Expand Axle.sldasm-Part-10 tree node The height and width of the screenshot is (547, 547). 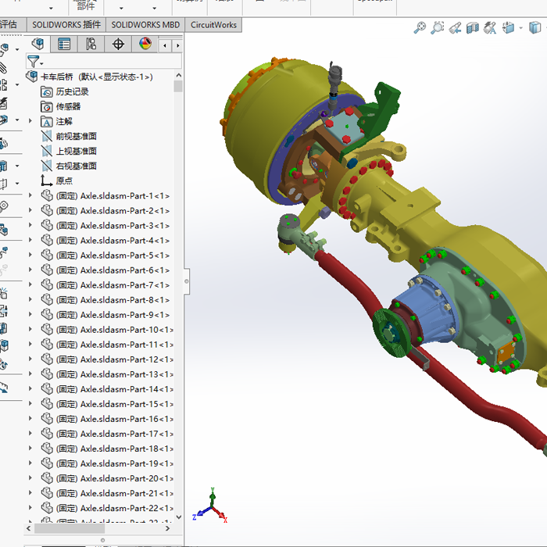coord(30,329)
